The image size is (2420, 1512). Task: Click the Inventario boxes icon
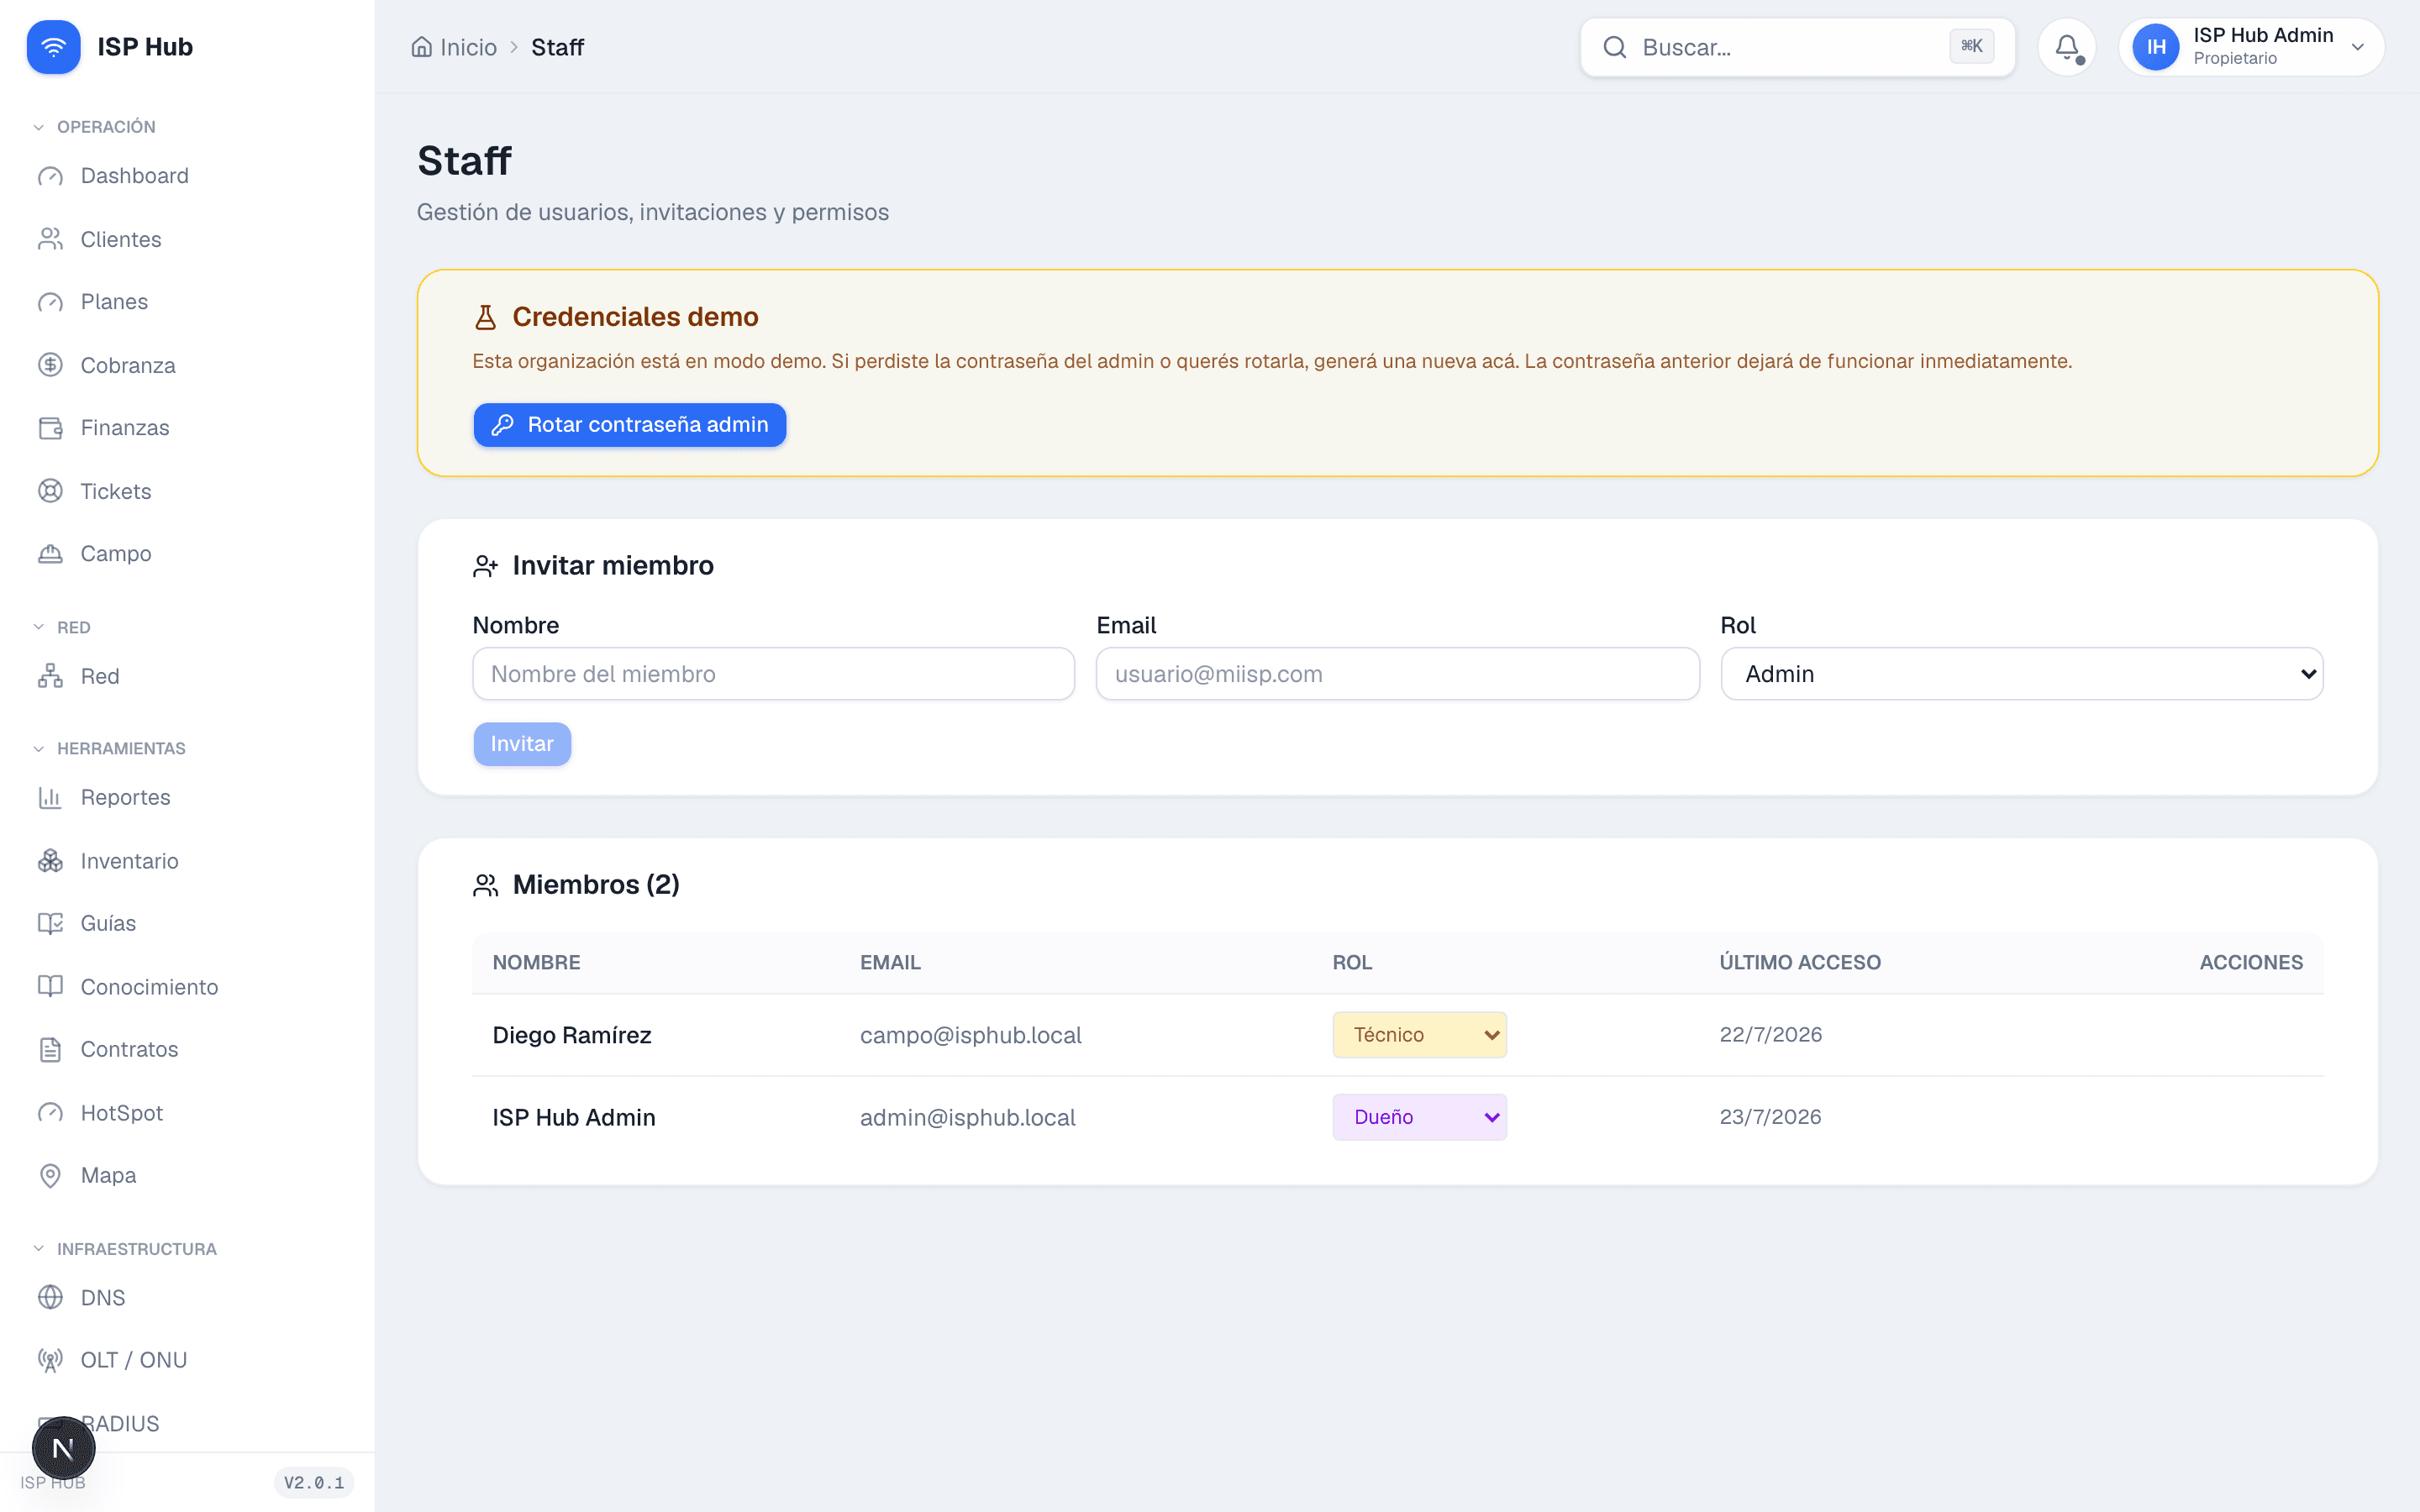50,861
